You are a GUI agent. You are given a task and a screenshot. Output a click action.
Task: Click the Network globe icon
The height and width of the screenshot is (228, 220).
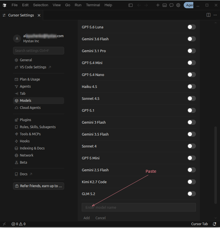click(16, 155)
